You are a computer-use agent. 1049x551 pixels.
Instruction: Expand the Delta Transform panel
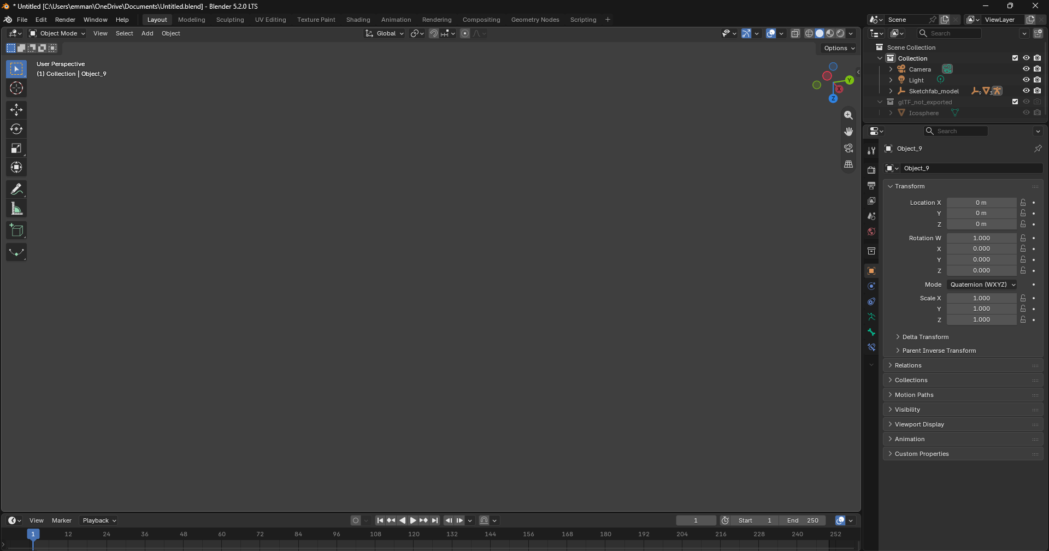tap(925, 337)
